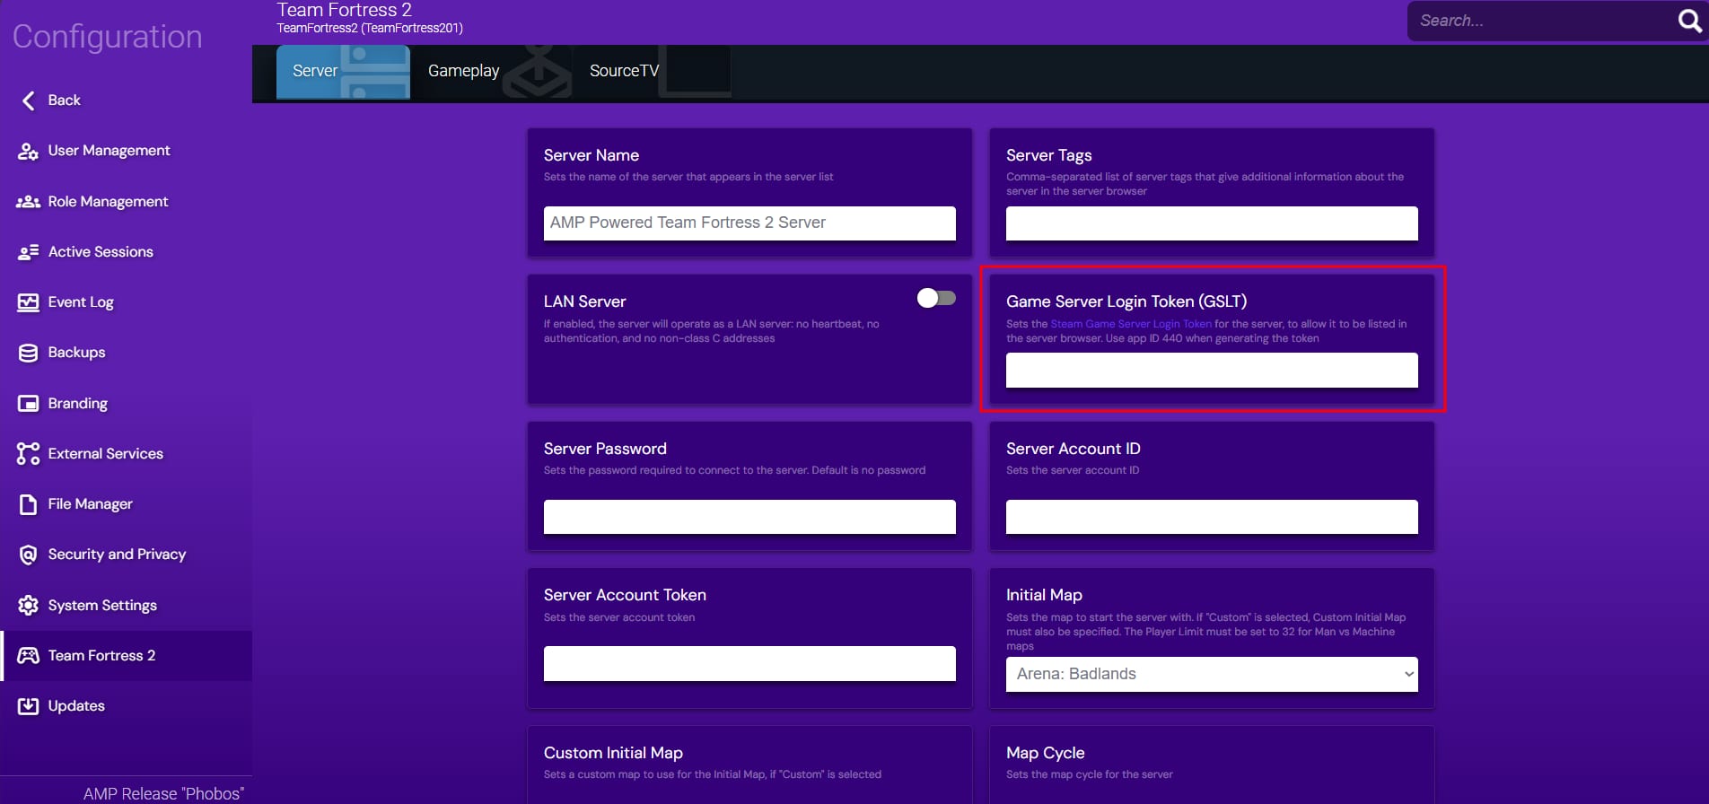Click the search magnifier icon
Screen dimensions: 1709x804
click(1689, 21)
